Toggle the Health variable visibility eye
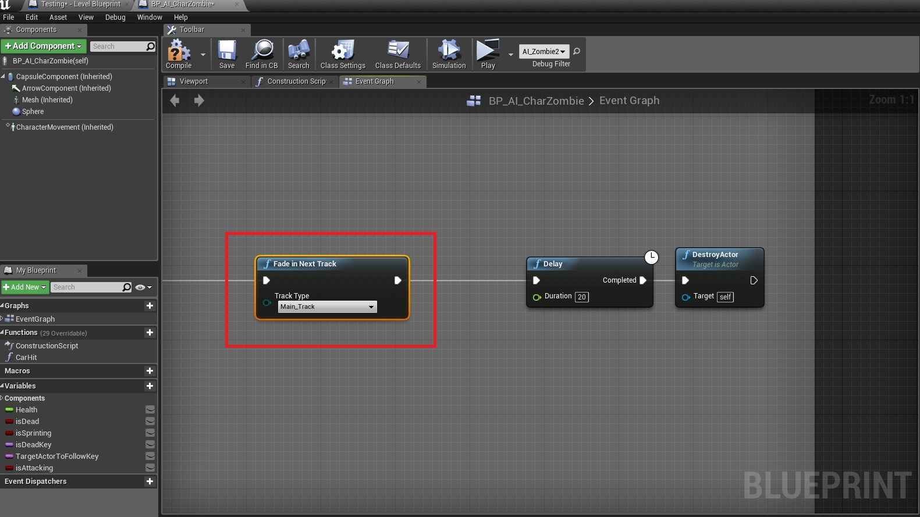 coord(150,410)
